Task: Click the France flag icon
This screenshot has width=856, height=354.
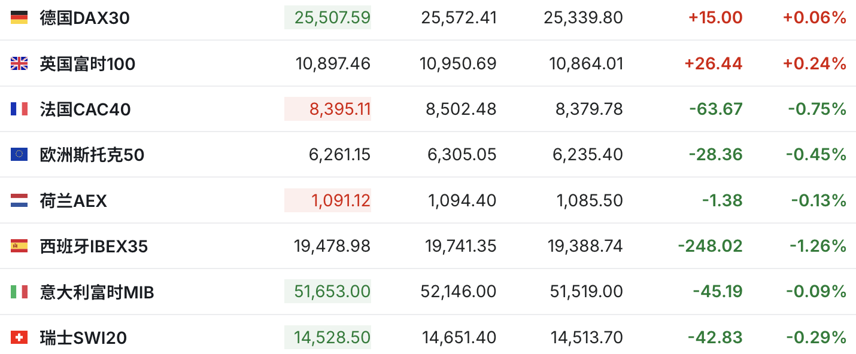Action: click(19, 109)
